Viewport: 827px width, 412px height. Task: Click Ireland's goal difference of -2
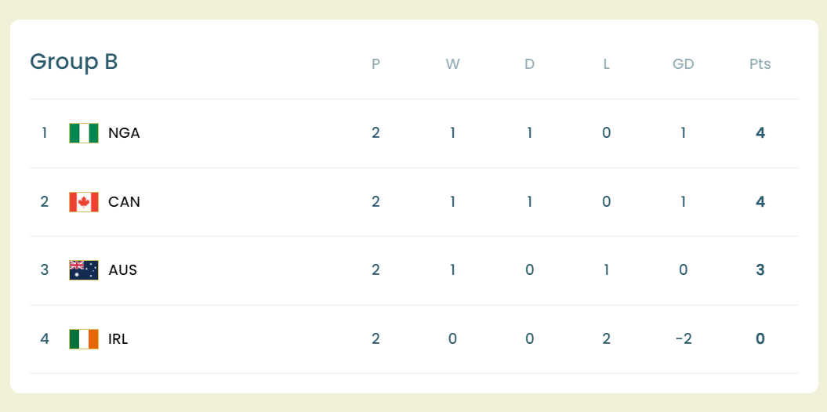click(683, 339)
